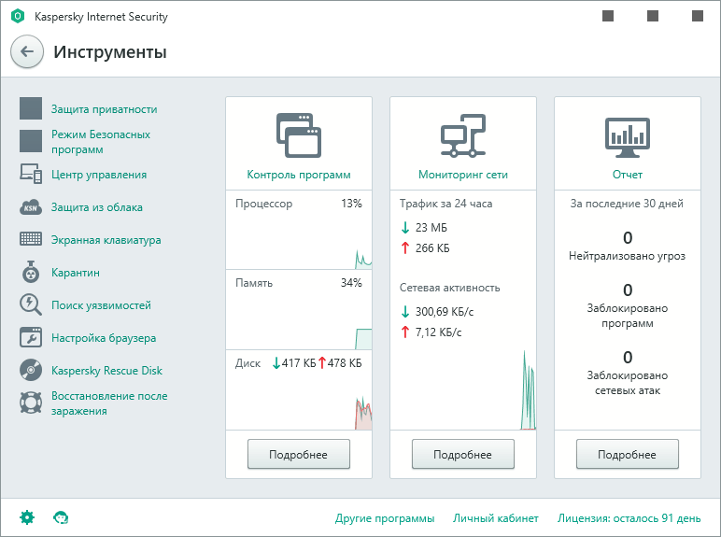Click the Инструменты page title
Viewport: 721px width, 537px height.
110,52
